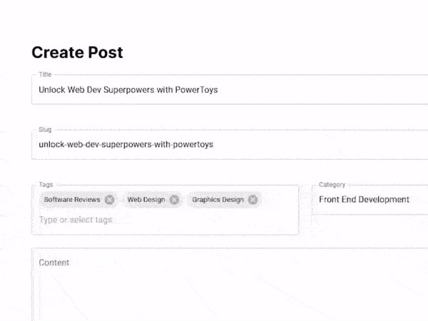Open the Category dropdown

(x=371, y=200)
